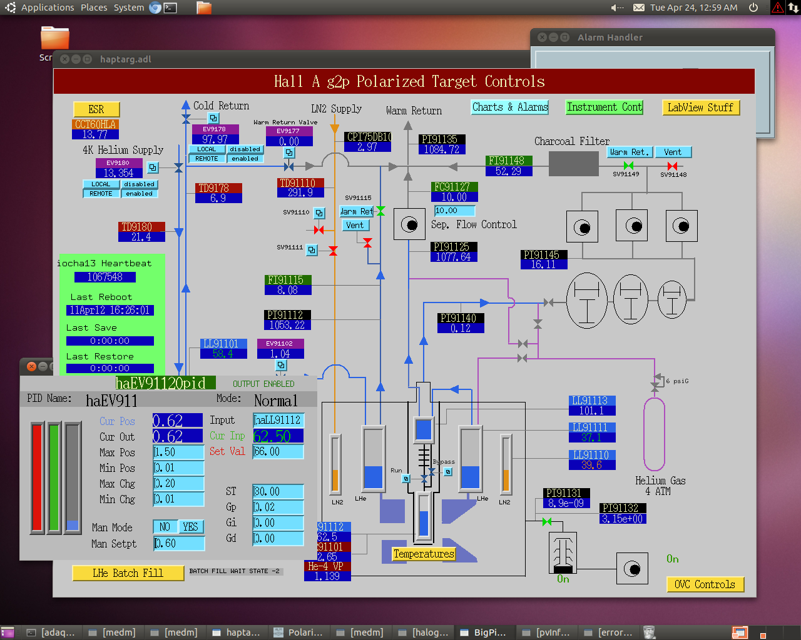The image size is (801, 640).
Task: Open the Applications menu
Action: (x=48, y=7)
